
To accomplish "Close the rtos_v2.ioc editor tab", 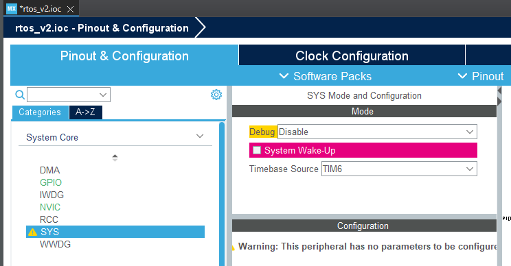I will (70, 9).
